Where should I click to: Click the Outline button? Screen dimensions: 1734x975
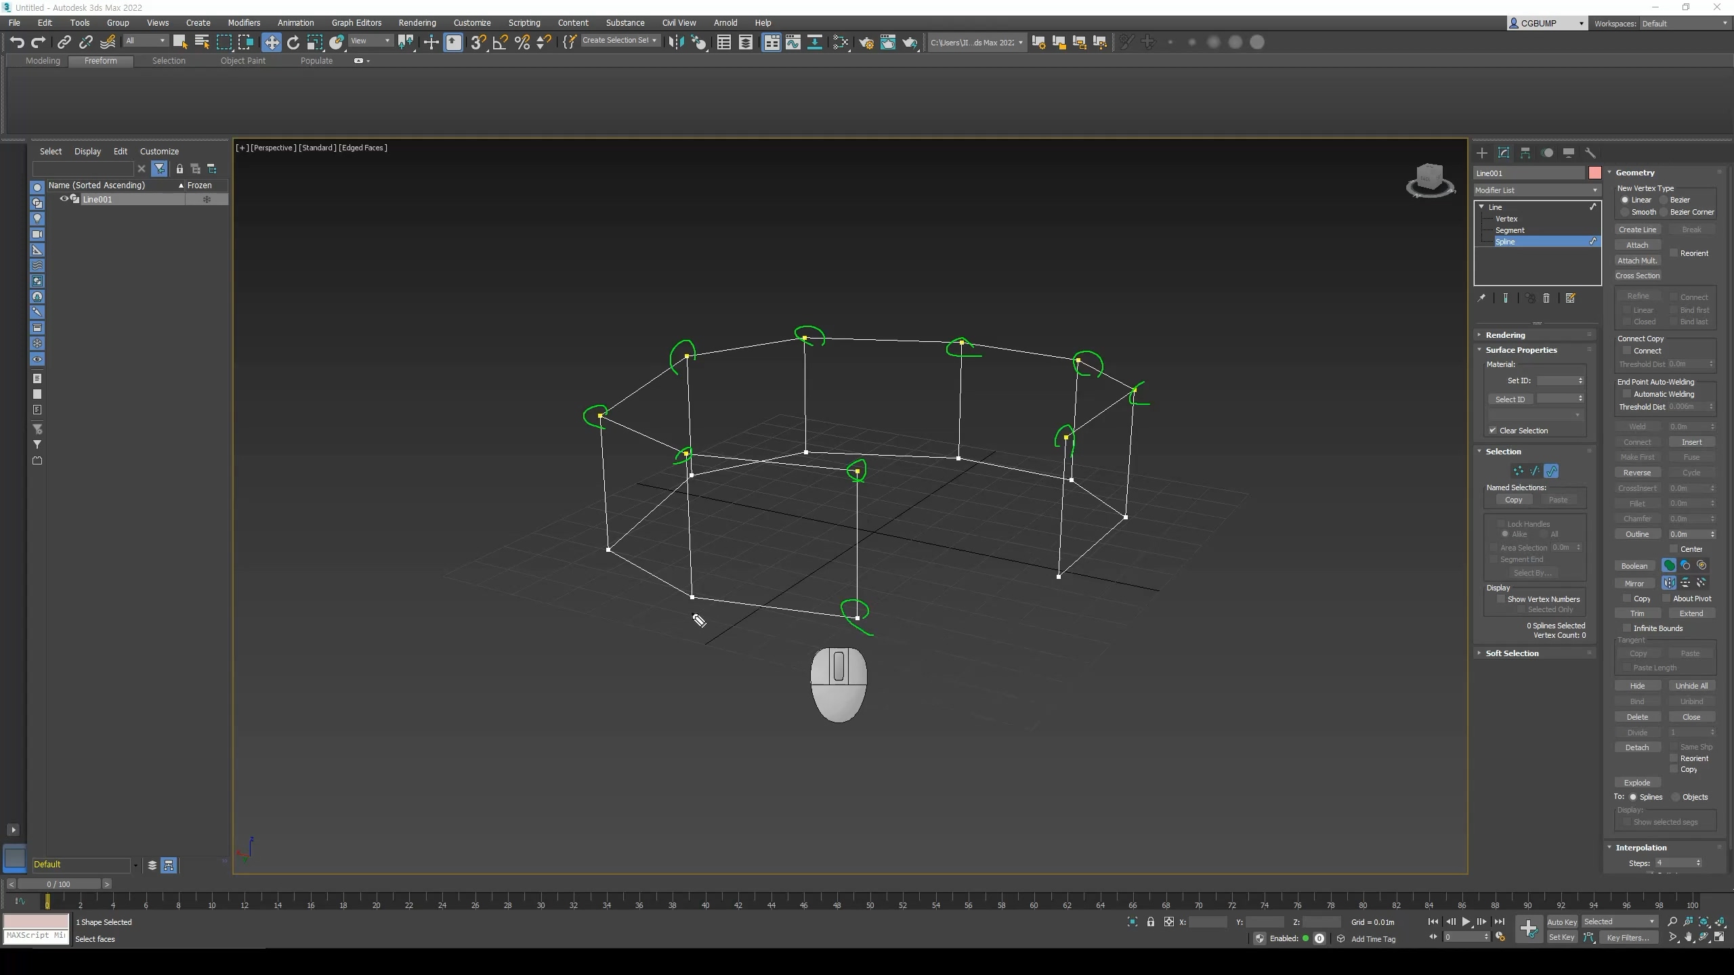pos(1637,534)
